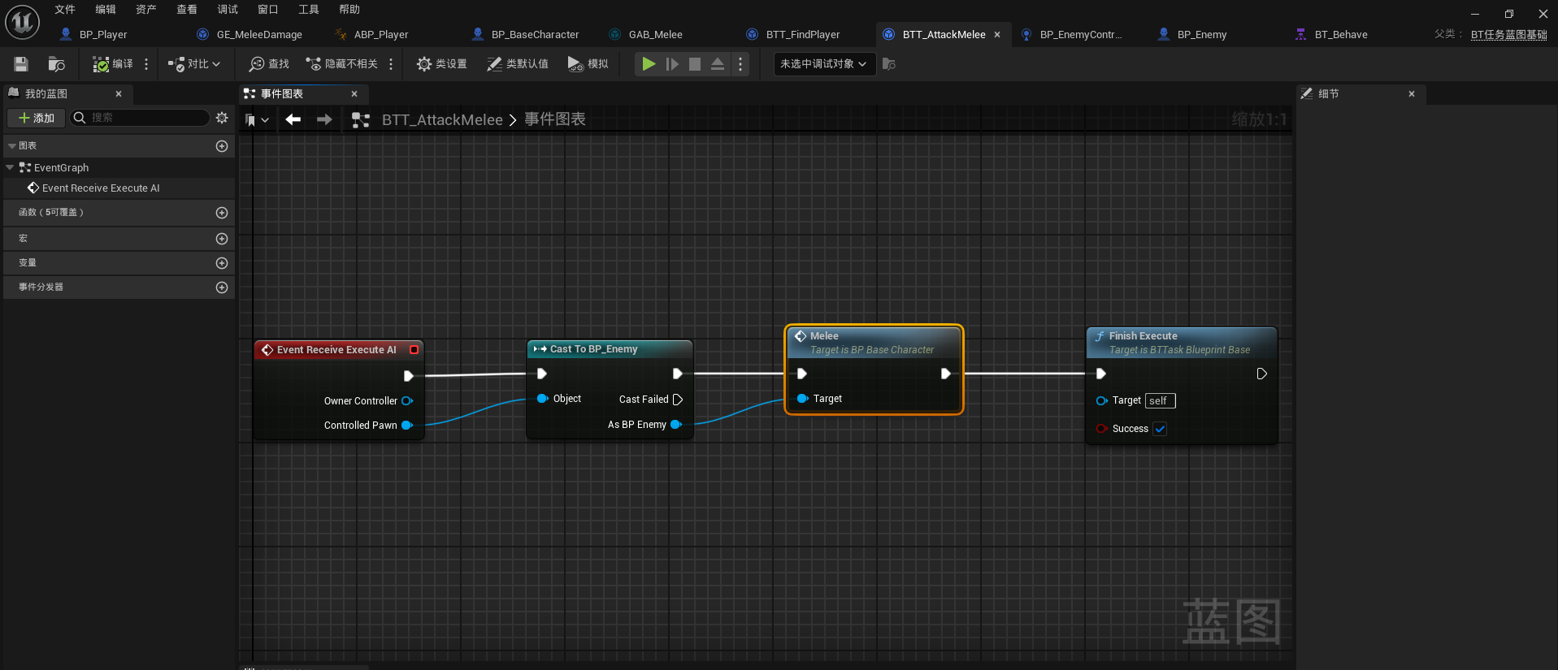This screenshot has height=670, width=1558.
Task: Click BTT_AttackMelee breadcrumb
Action: 442,120
